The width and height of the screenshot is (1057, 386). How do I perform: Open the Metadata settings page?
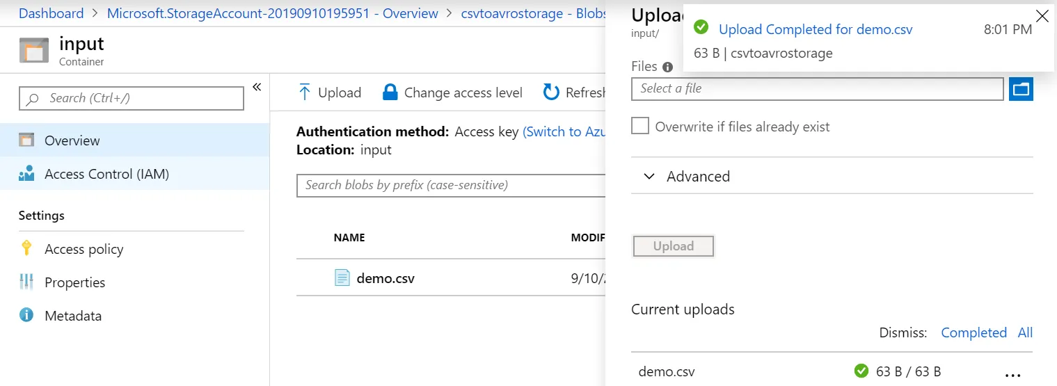73,316
